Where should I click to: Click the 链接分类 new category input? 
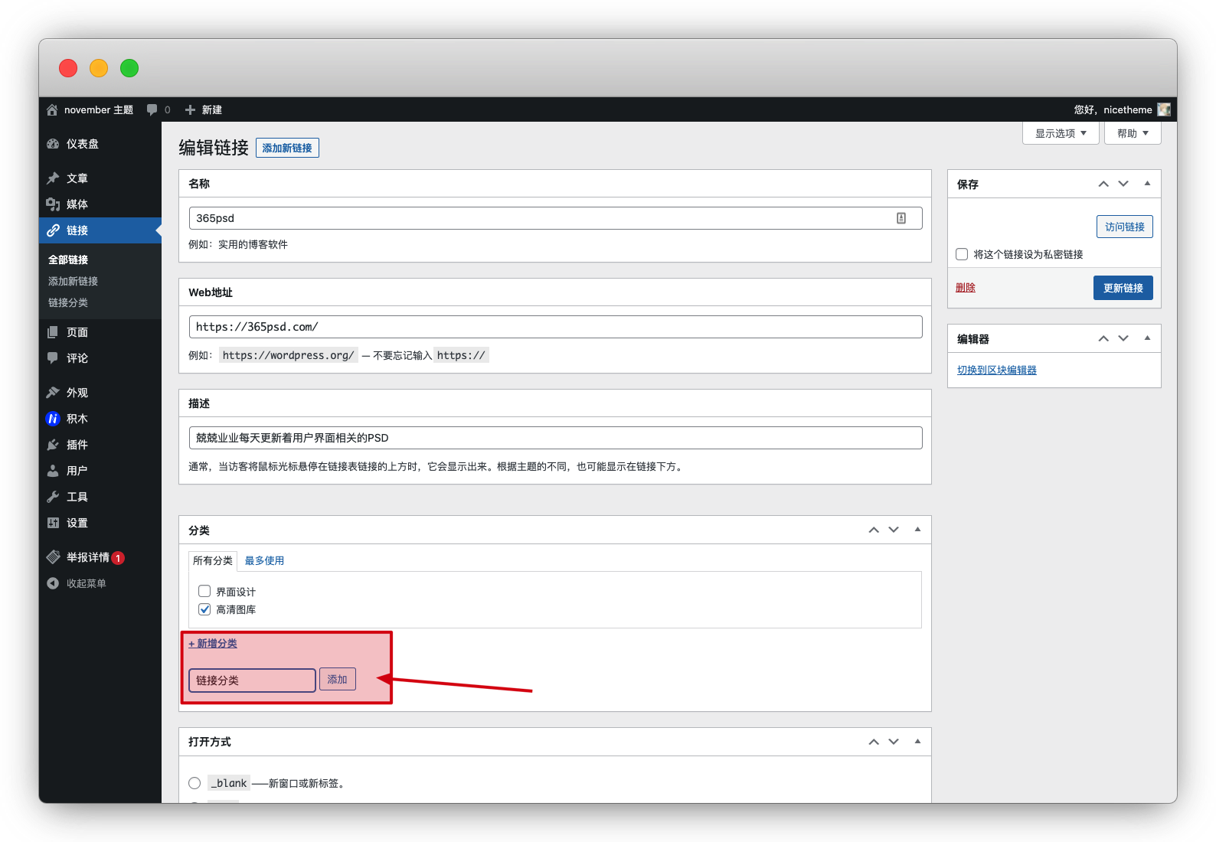point(252,680)
